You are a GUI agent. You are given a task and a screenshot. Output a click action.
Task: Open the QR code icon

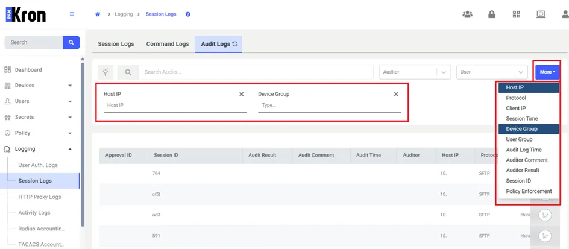[516, 14]
